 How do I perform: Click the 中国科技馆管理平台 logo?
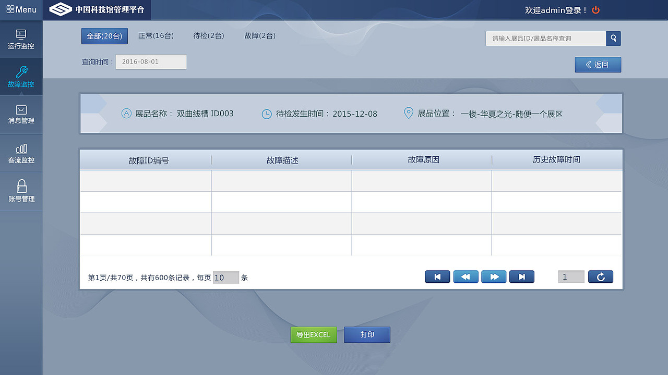97,9
